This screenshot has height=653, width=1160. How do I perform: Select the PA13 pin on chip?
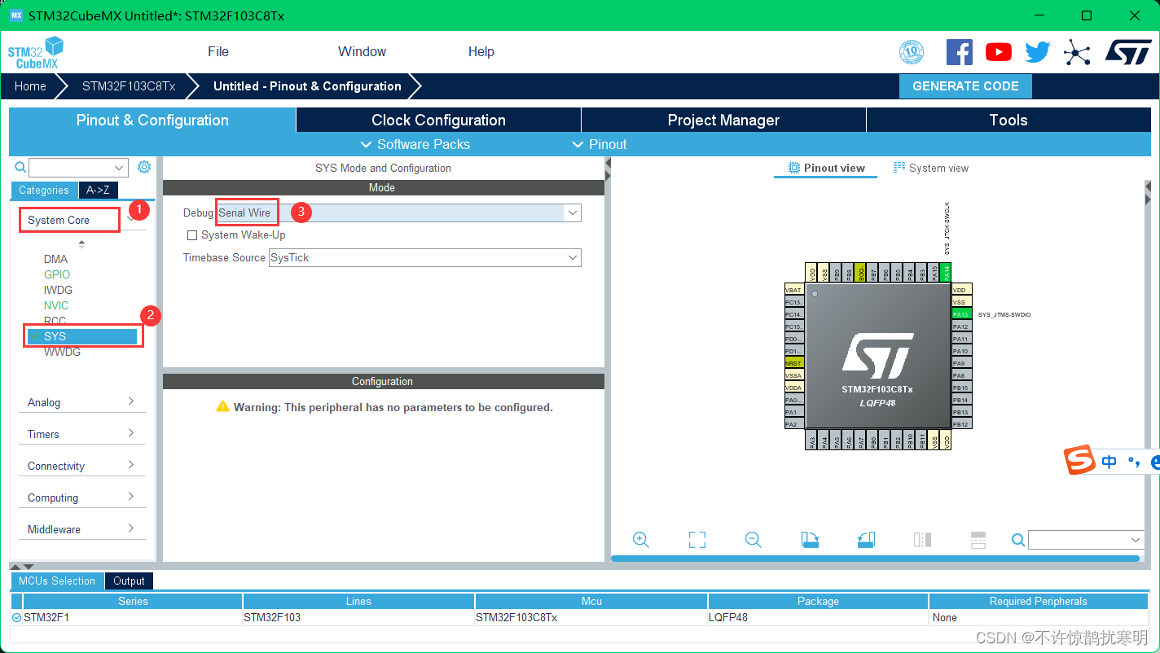(961, 314)
